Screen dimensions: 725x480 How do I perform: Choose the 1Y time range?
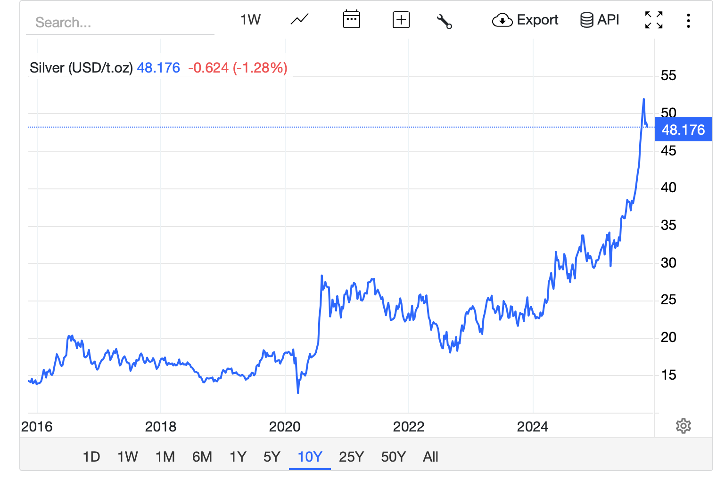click(238, 456)
